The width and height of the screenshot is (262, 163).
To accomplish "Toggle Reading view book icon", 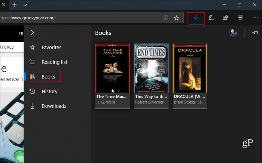I will [165, 18].
